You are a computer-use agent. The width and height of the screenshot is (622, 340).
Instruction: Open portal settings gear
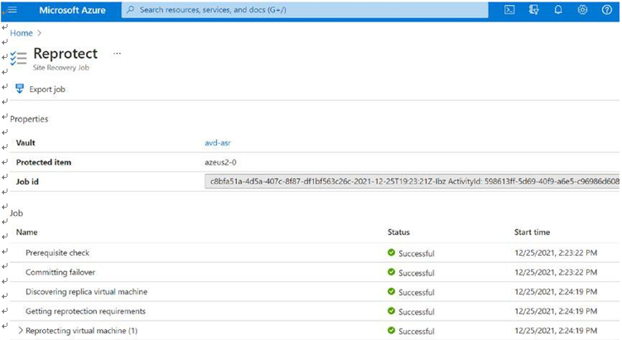582,10
